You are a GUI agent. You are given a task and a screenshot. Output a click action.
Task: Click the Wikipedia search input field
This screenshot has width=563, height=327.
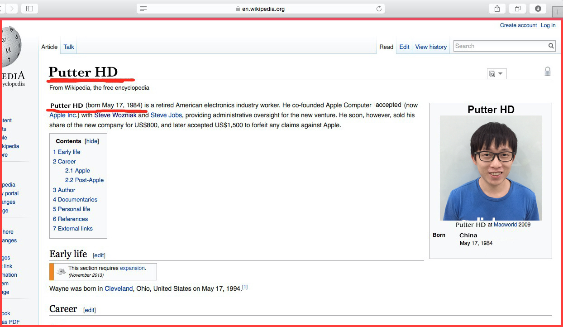[x=500, y=46]
